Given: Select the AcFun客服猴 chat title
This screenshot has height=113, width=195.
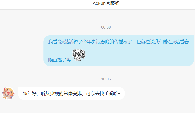Looking at the screenshot, I should (106, 3).
